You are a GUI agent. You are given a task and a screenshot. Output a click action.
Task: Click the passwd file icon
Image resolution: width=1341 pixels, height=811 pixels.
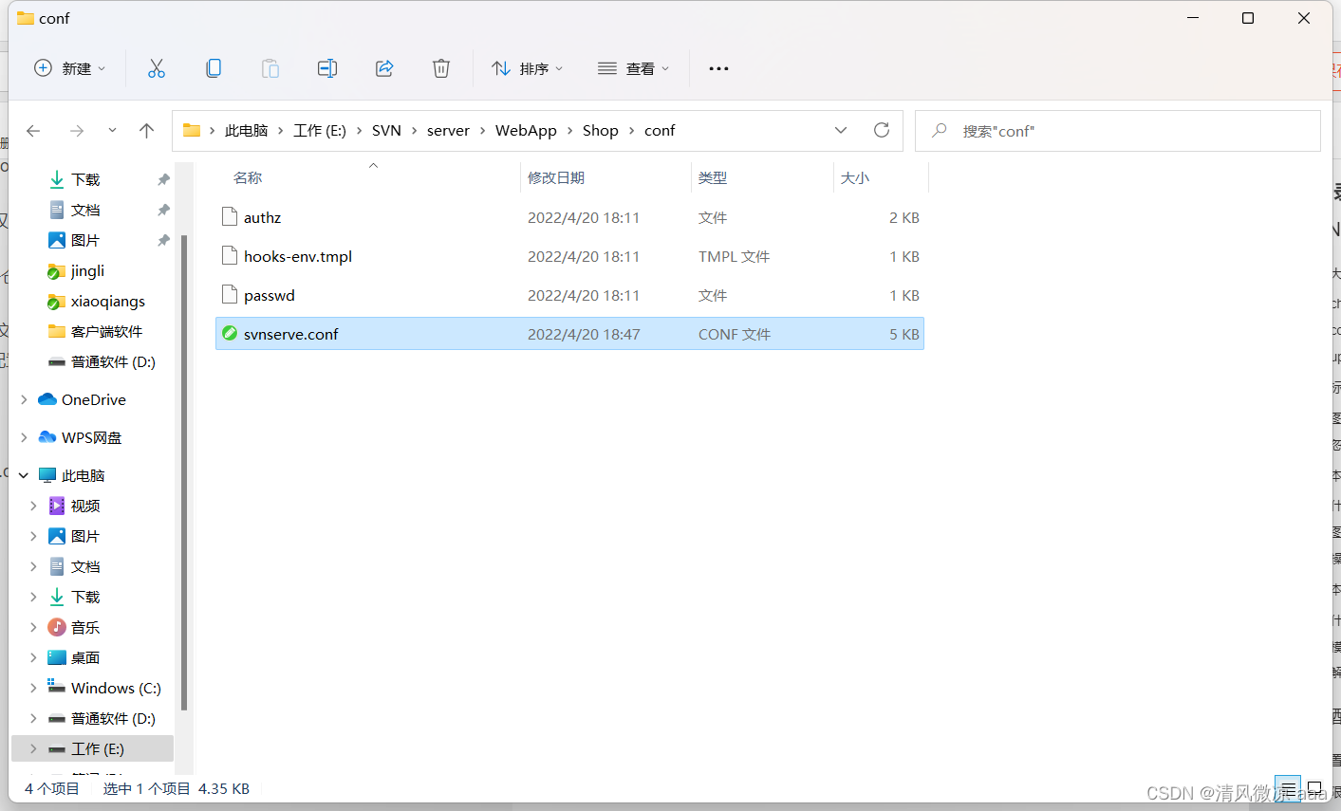[229, 295]
